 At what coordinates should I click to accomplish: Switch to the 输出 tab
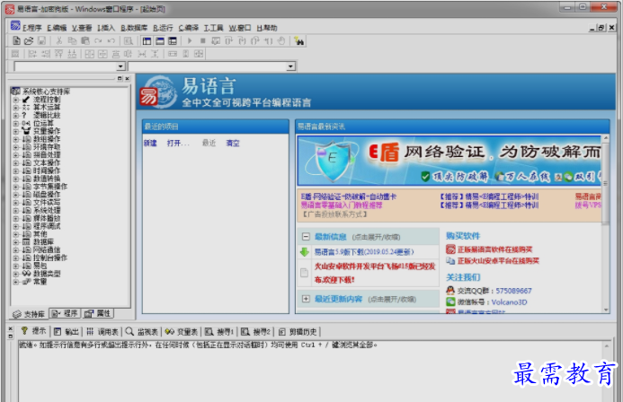tap(67, 331)
